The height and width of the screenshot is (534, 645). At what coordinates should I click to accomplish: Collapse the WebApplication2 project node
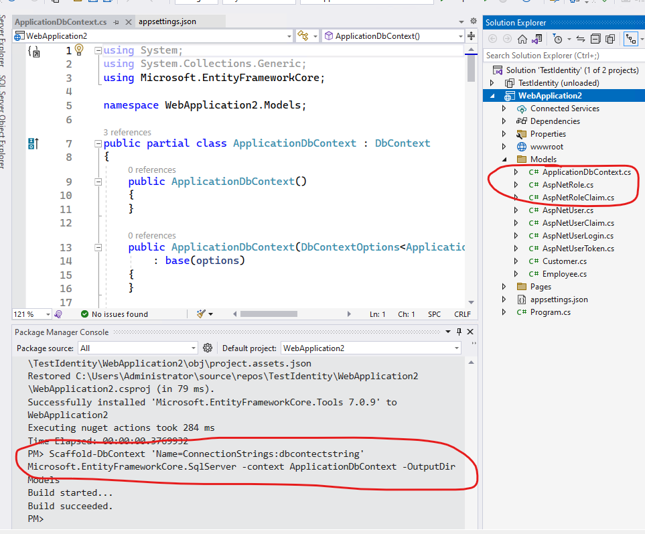pos(492,96)
